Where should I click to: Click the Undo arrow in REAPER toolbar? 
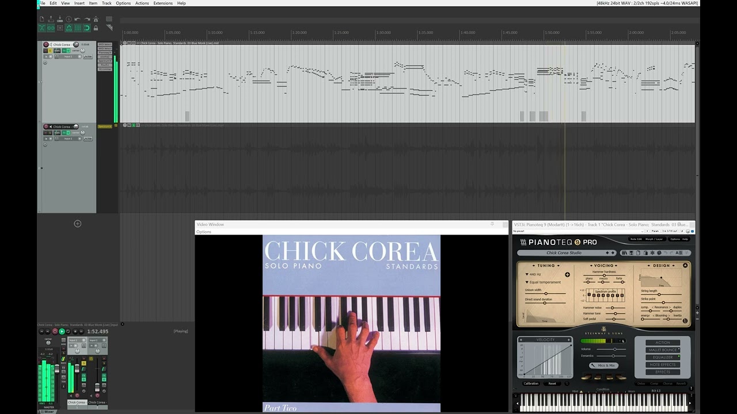pyautogui.click(x=77, y=19)
